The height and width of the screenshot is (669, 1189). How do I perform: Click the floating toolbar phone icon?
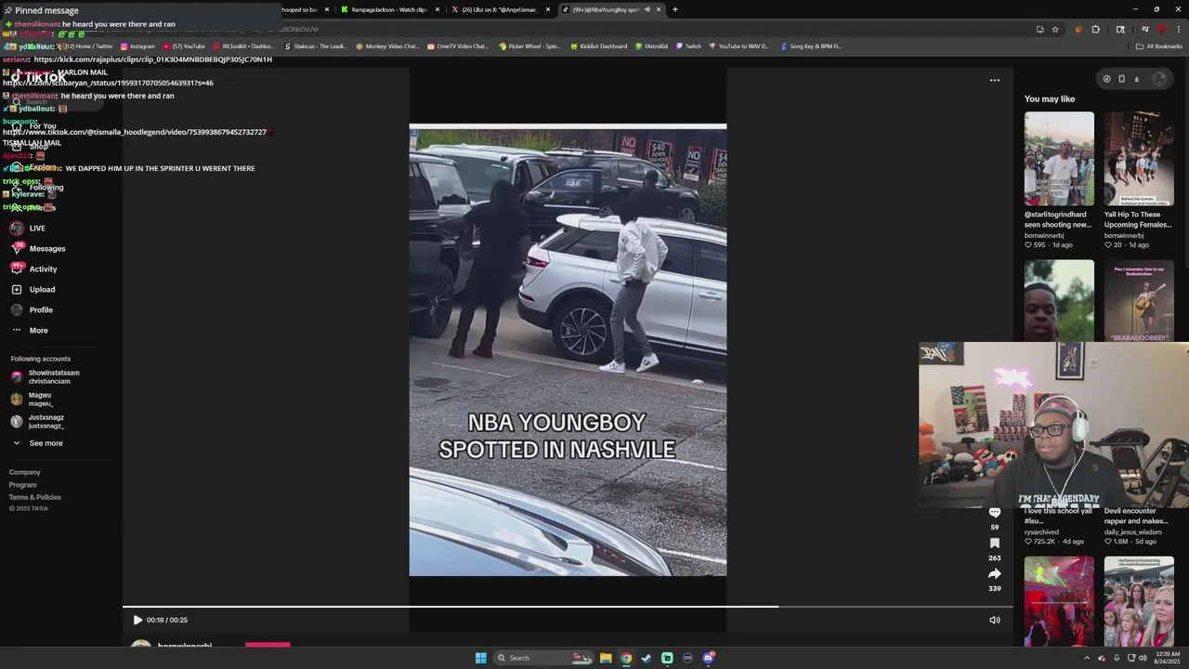click(1121, 79)
